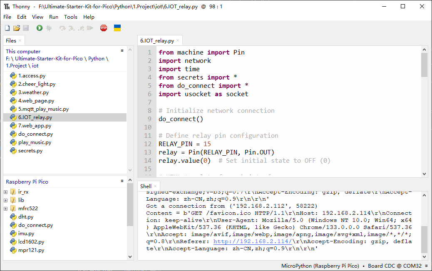Click the Raspberry Pi Pico header link
Image resolution: width=432 pixels, height=271 pixels.
(x=27, y=181)
